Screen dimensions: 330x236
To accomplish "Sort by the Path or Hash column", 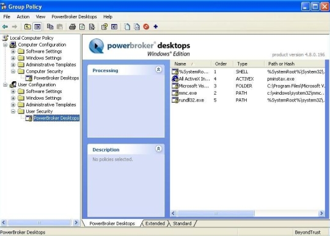I will 295,64.
